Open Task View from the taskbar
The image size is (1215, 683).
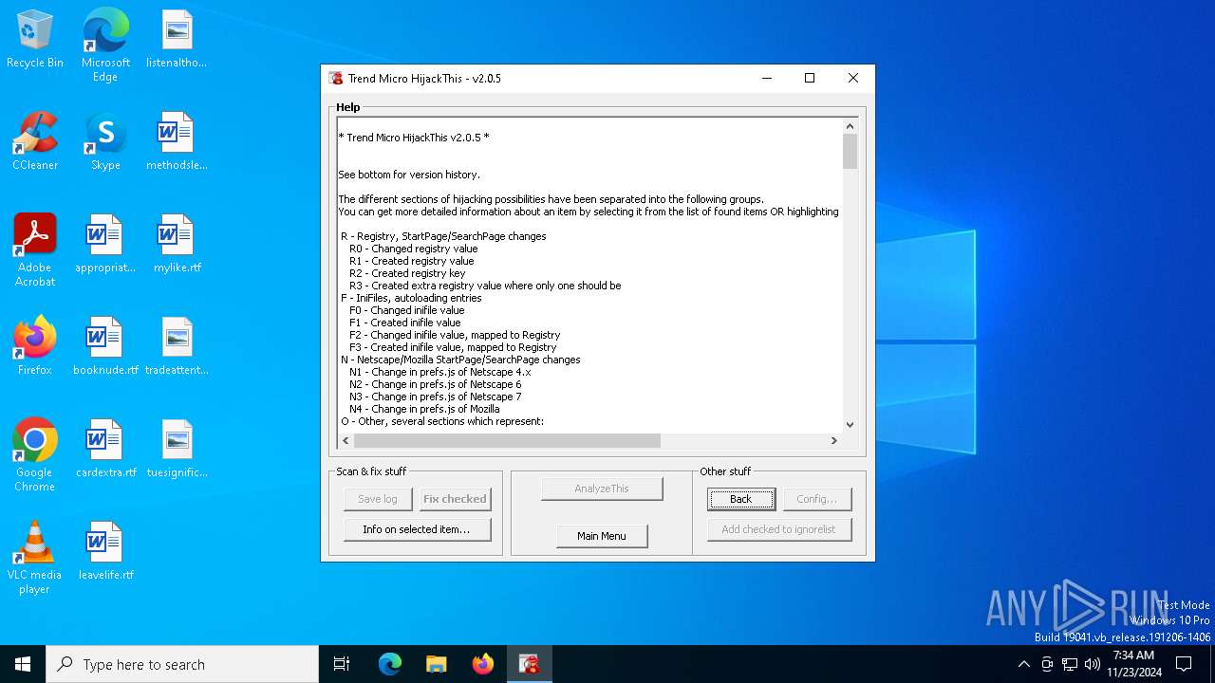342,664
